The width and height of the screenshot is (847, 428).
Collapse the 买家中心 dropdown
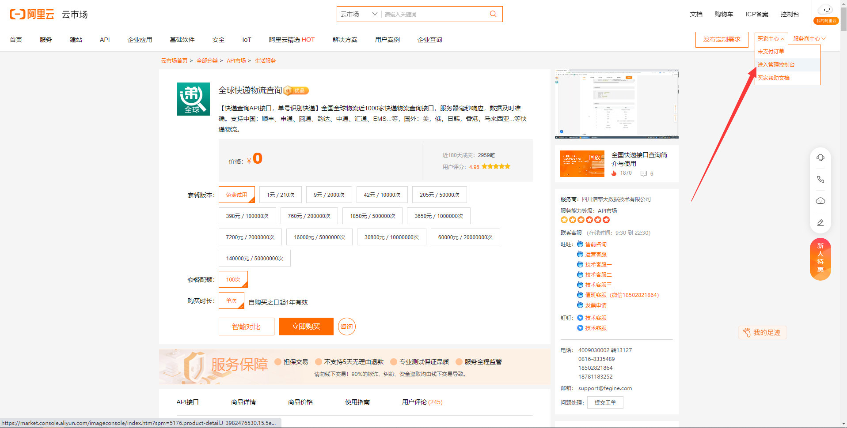pyautogui.click(x=771, y=39)
